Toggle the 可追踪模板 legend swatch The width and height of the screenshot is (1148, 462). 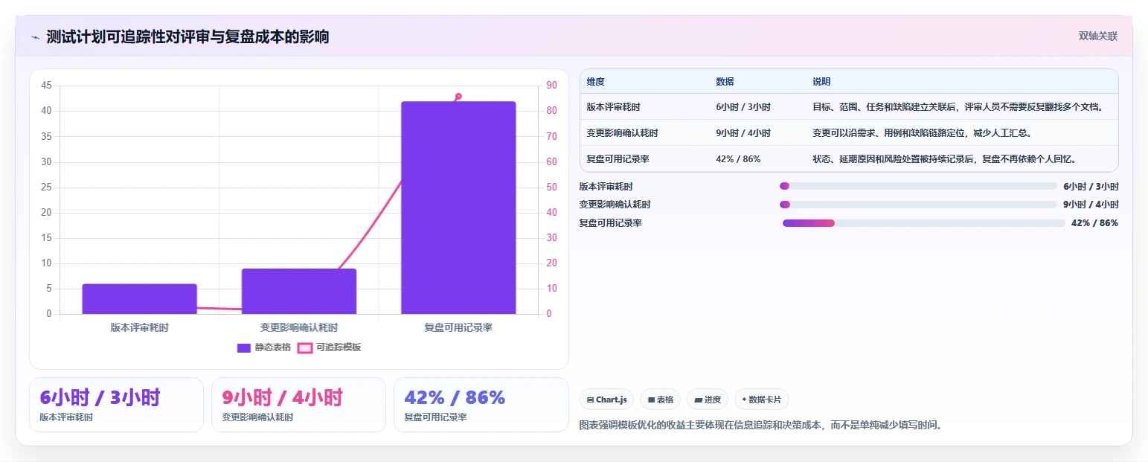pyautogui.click(x=305, y=347)
